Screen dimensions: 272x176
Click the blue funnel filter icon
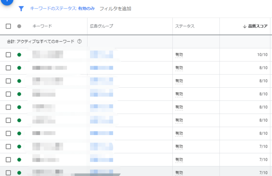coord(21,8)
